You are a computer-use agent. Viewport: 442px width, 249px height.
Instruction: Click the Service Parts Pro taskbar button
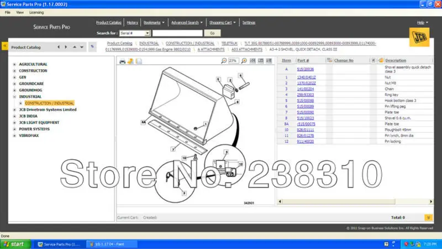tap(60, 244)
